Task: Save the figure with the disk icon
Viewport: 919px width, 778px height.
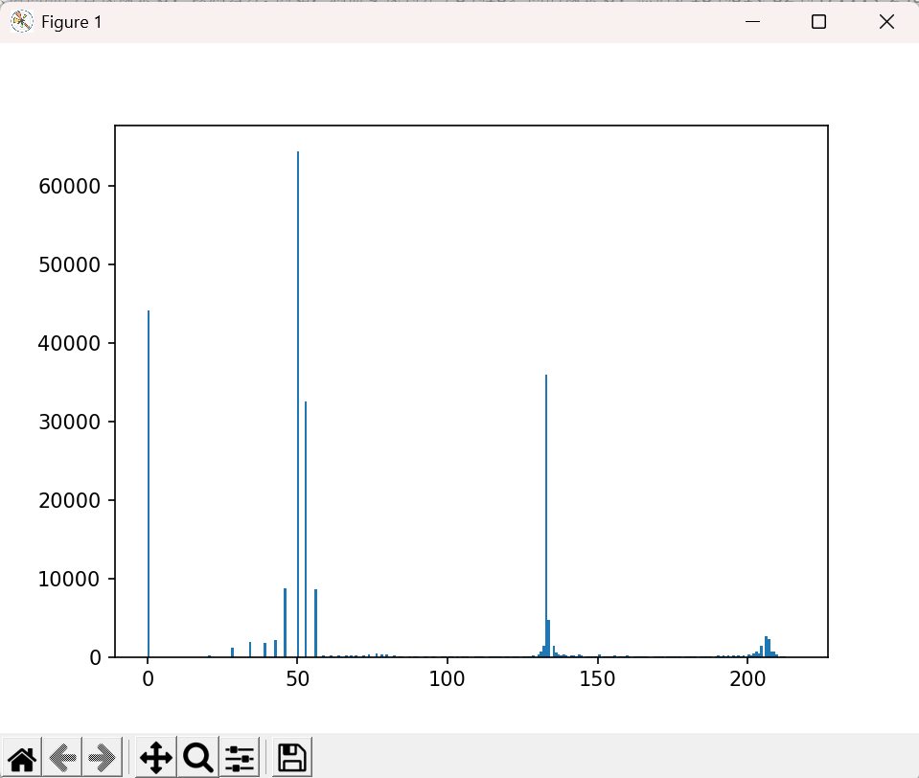Action: click(292, 758)
